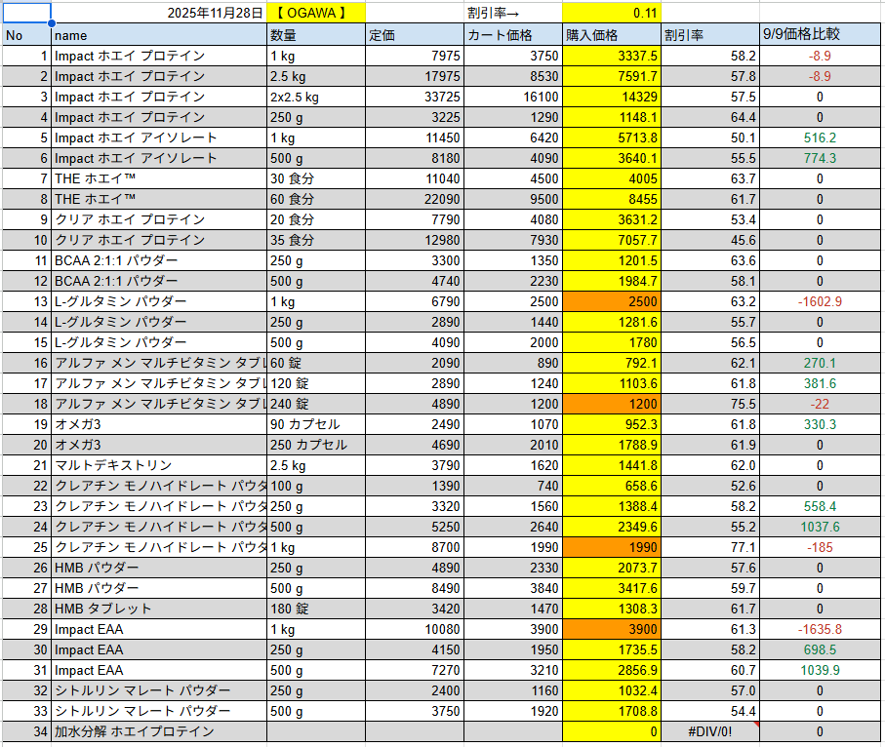Select the 購入価格 column header
Viewport: 885px width, 747px height.
[x=605, y=33]
